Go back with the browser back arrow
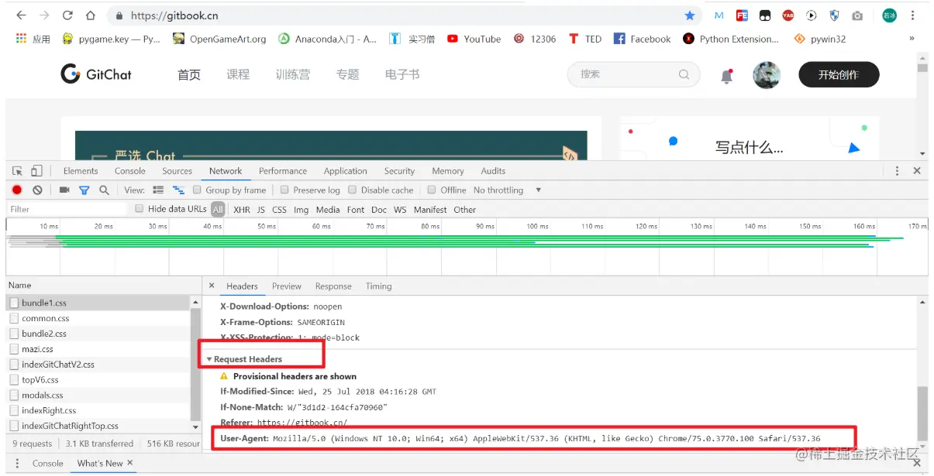 point(21,15)
